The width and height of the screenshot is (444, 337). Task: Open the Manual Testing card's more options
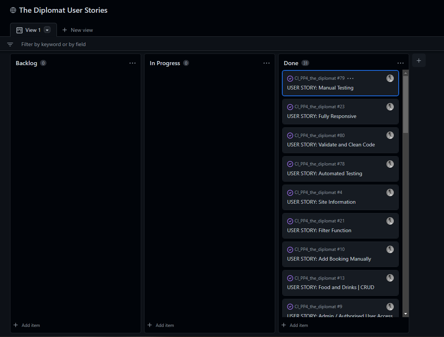(x=350, y=78)
